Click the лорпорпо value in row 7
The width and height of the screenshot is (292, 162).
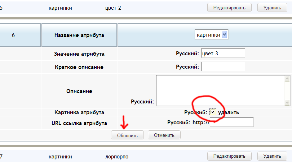coord(117,157)
